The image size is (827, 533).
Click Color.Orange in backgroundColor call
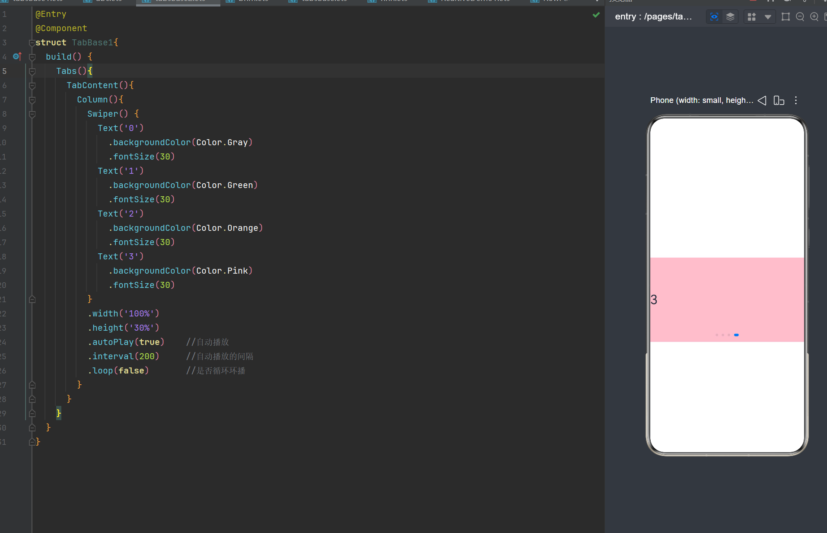227,228
